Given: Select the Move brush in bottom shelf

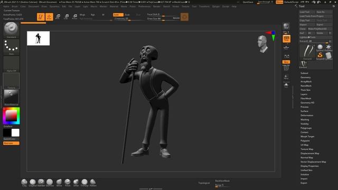Looking at the screenshot, I should [59, 183].
